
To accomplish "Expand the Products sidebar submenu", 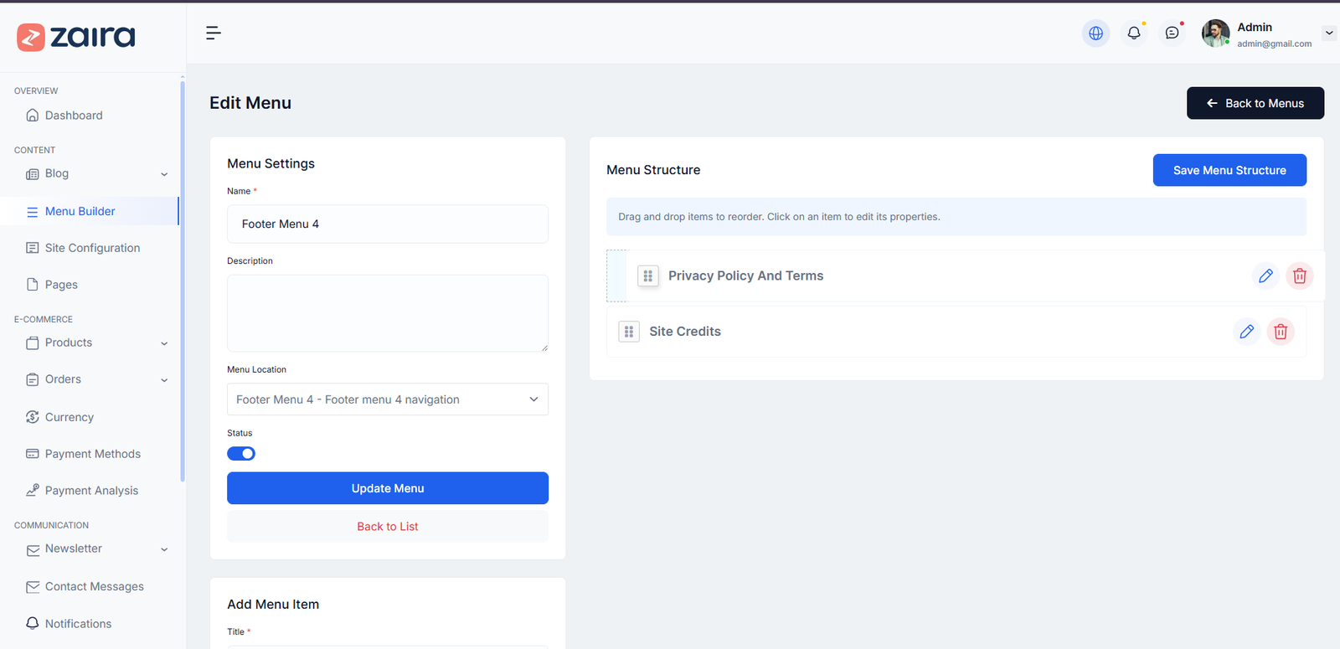I will (164, 343).
